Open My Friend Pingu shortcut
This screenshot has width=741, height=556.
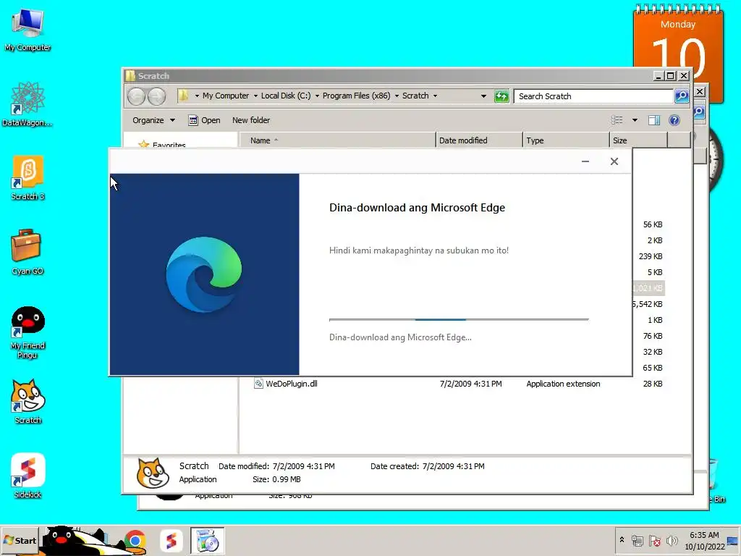27,332
